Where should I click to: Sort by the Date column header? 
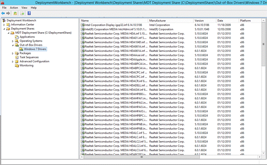coord(228,21)
